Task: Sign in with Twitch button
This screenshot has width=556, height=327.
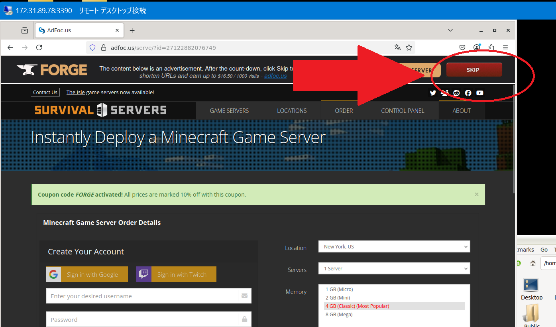Action: pos(176,274)
